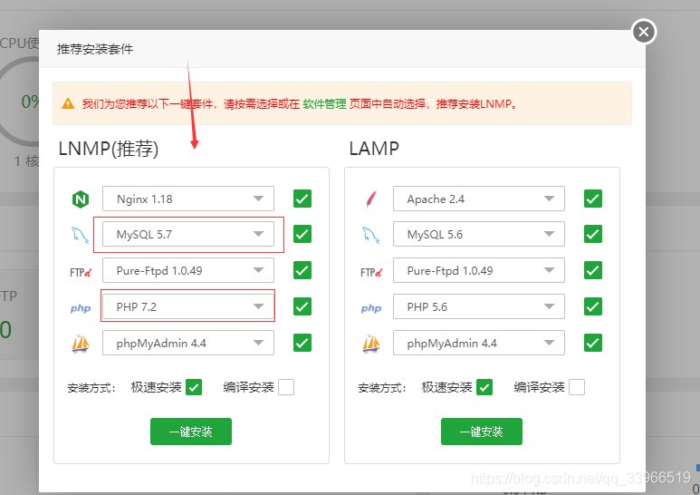The width and height of the screenshot is (700, 495).
Task: Toggle 极速安装 checkbox under LNMP
Action: (194, 387)
